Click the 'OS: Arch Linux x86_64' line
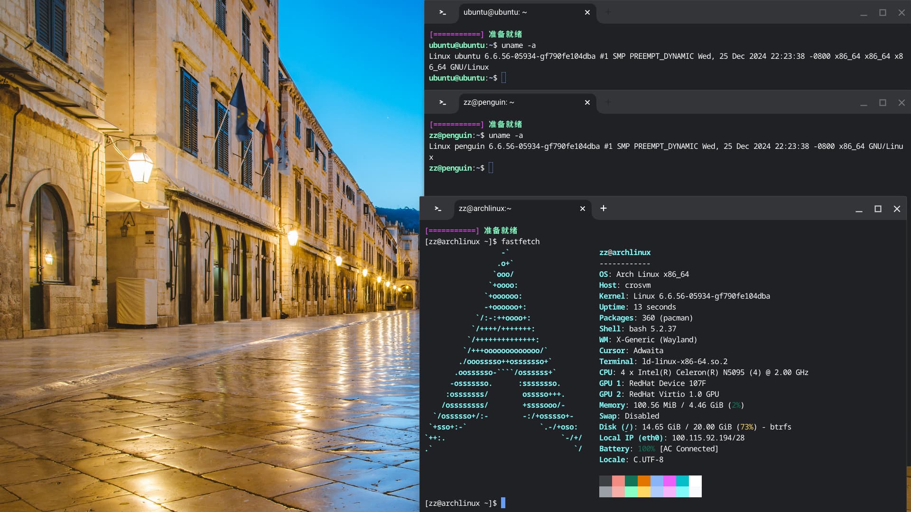 click(x=644, y=274)
